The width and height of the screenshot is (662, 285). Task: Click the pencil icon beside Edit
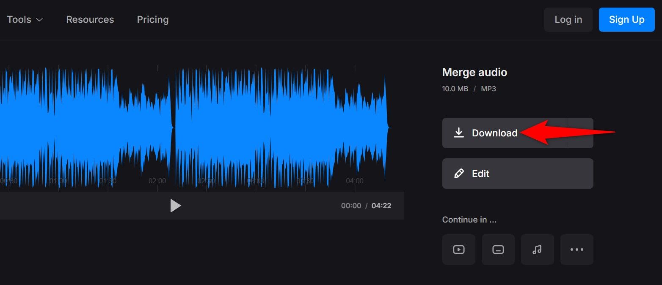458,174
